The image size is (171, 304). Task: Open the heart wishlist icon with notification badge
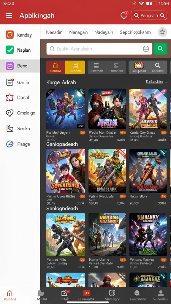tap(124, 15)
